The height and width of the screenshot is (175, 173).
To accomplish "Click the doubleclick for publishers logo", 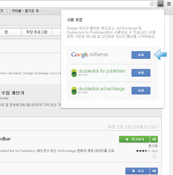I will (98, 73).
